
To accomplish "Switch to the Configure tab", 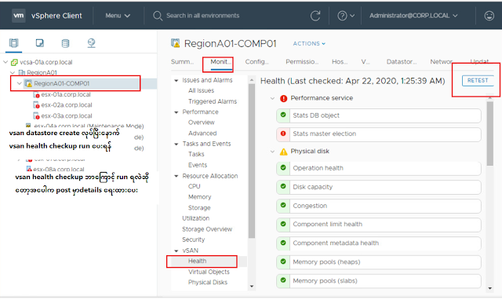I will point(256,61).
